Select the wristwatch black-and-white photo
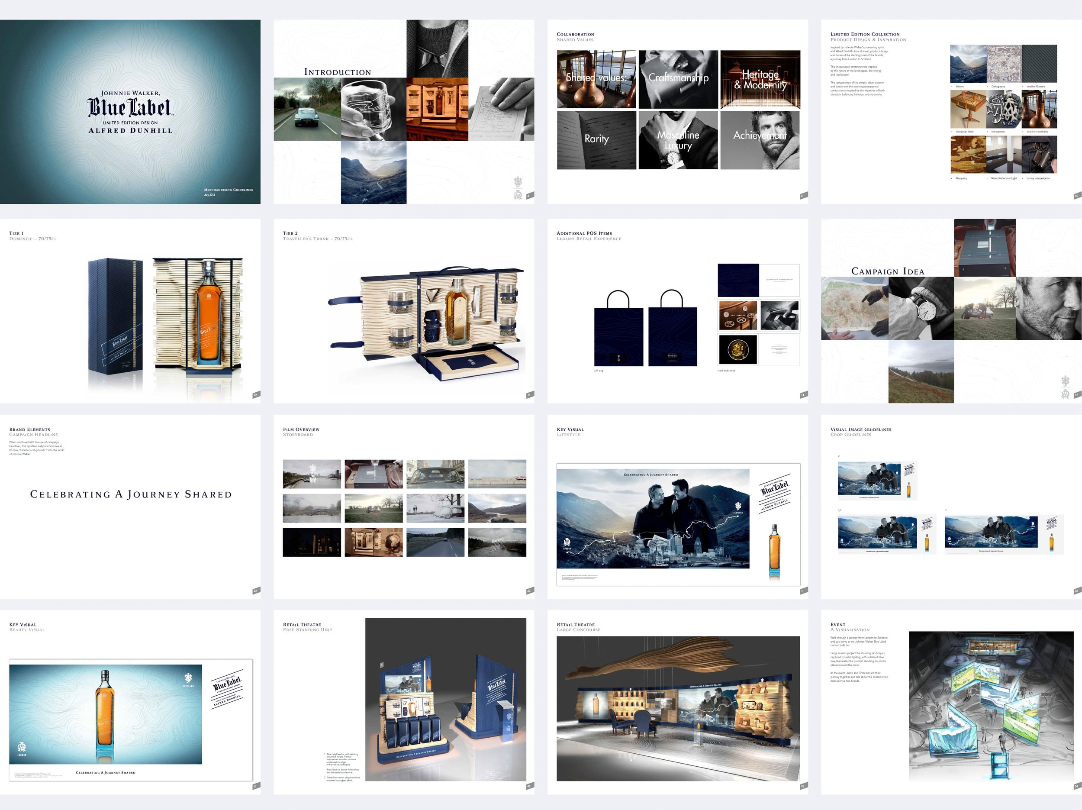 tap(921, 308)
